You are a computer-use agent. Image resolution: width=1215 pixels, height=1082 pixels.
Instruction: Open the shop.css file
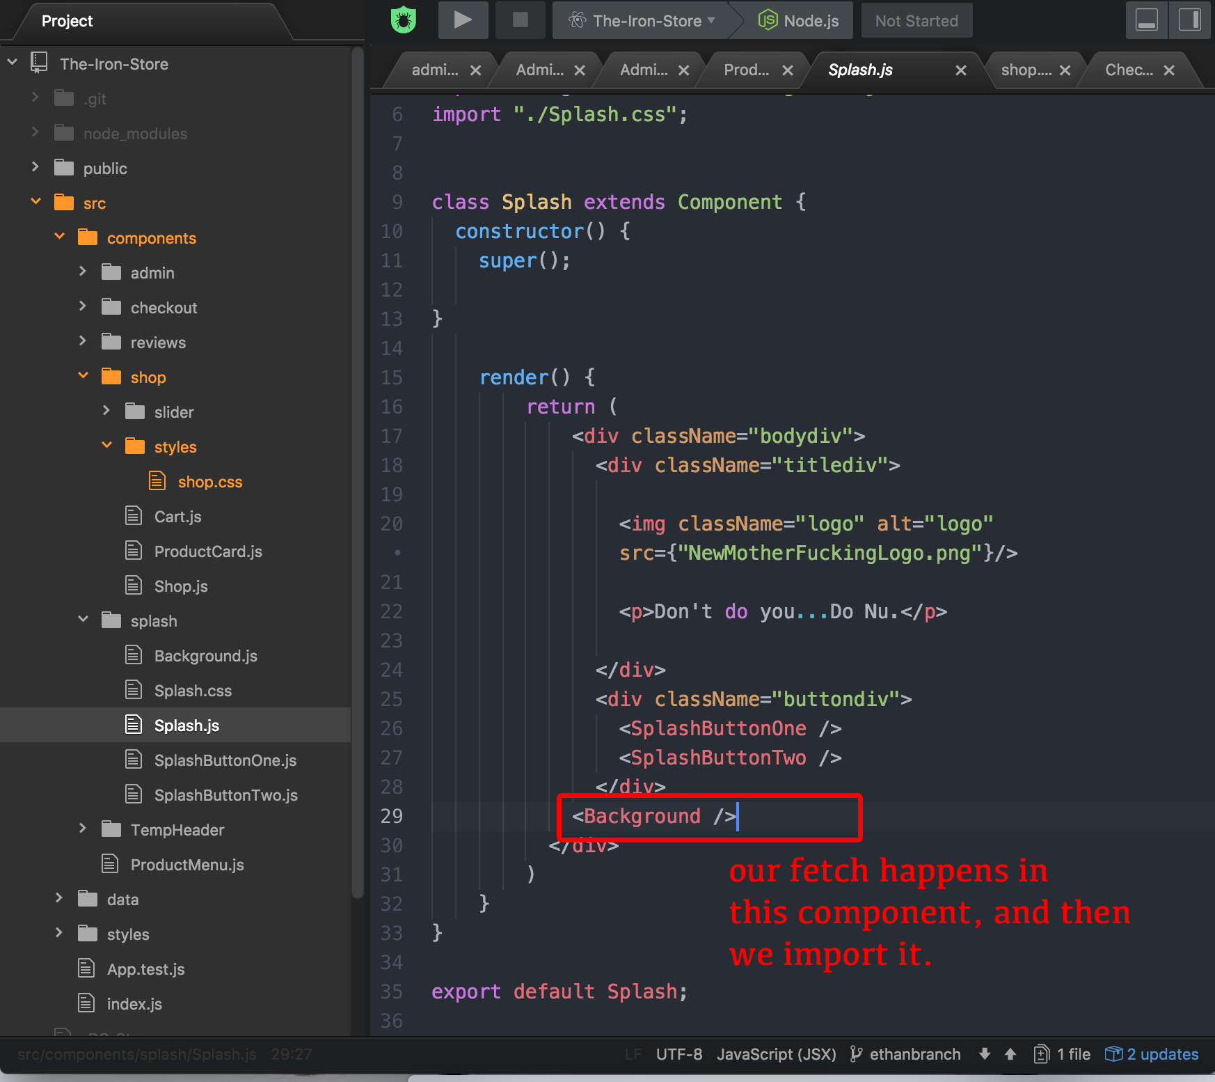(210, 482)
